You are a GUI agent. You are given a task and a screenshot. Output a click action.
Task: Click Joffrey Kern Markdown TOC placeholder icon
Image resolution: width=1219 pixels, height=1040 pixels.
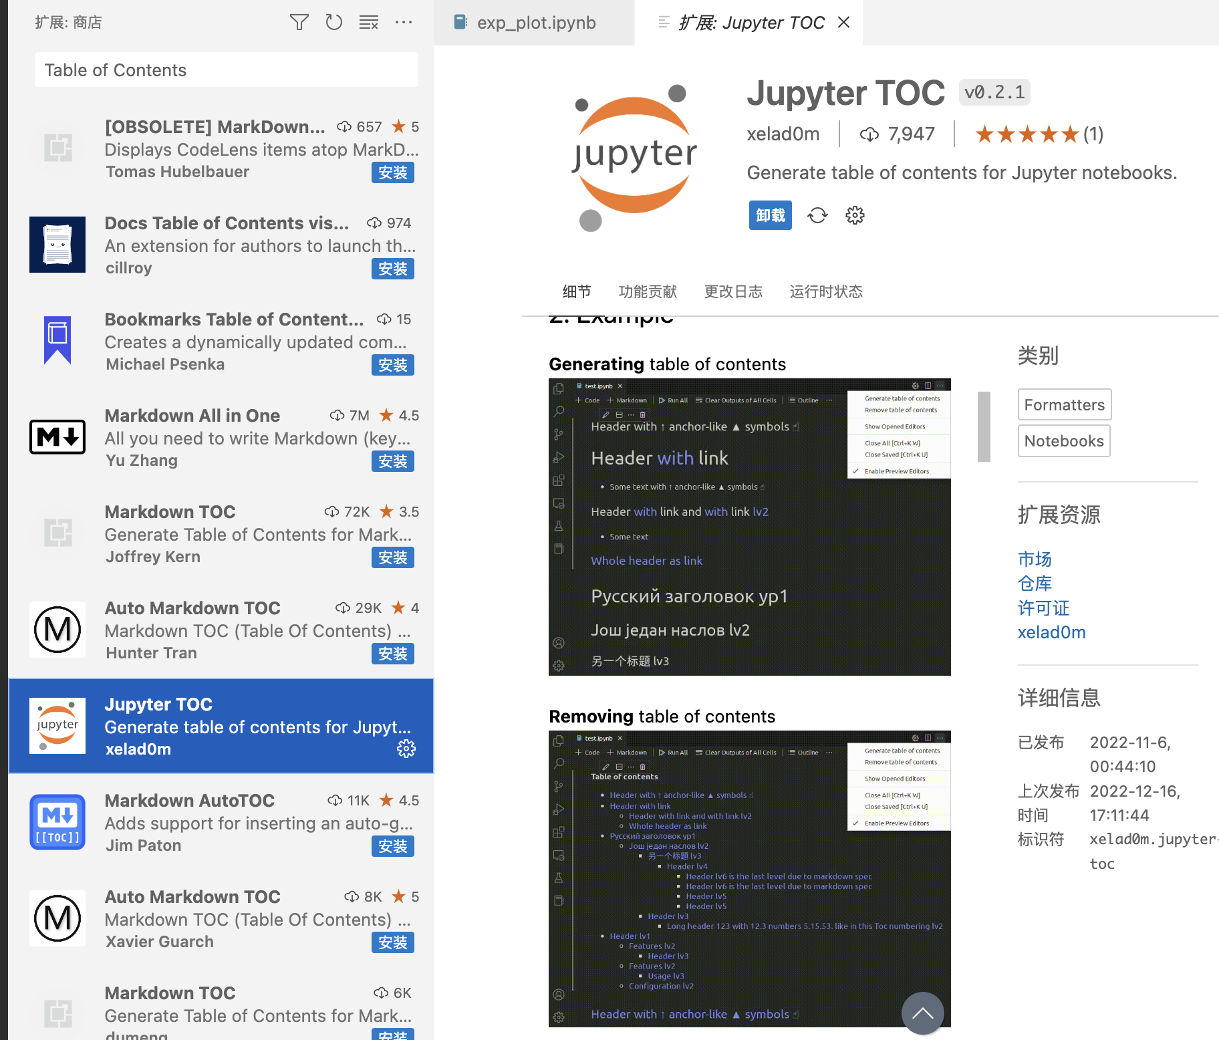coord(57,533)
